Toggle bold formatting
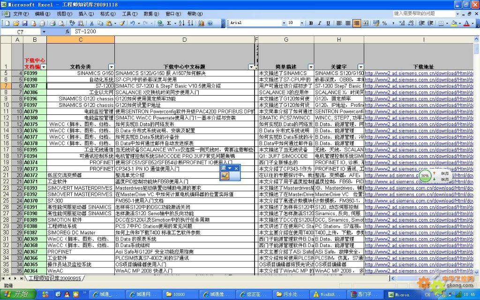Screen dimensions: 480x300 pos(311,23)
